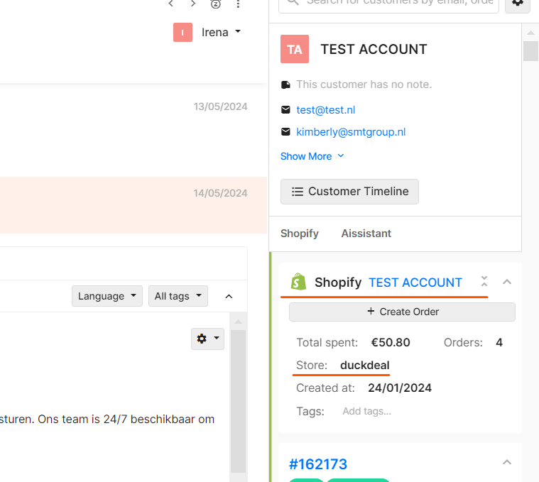
Task: Go to the next conversation arrow
Action: pos(193,4)
